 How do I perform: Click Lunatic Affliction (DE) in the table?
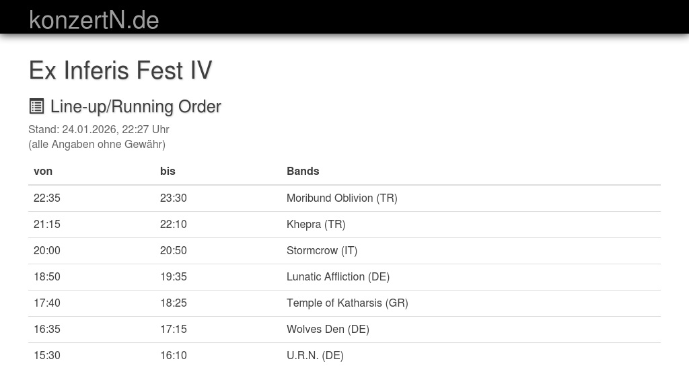pos(338,276)
